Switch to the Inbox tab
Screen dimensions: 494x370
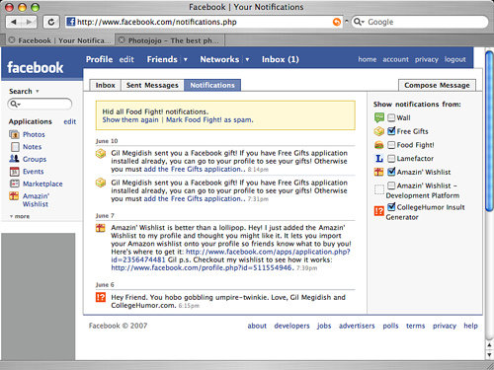(x=106, y=85)
